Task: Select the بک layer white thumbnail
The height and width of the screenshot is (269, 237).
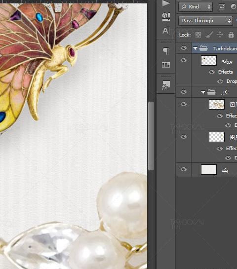Action: click(x=209, y=170)
